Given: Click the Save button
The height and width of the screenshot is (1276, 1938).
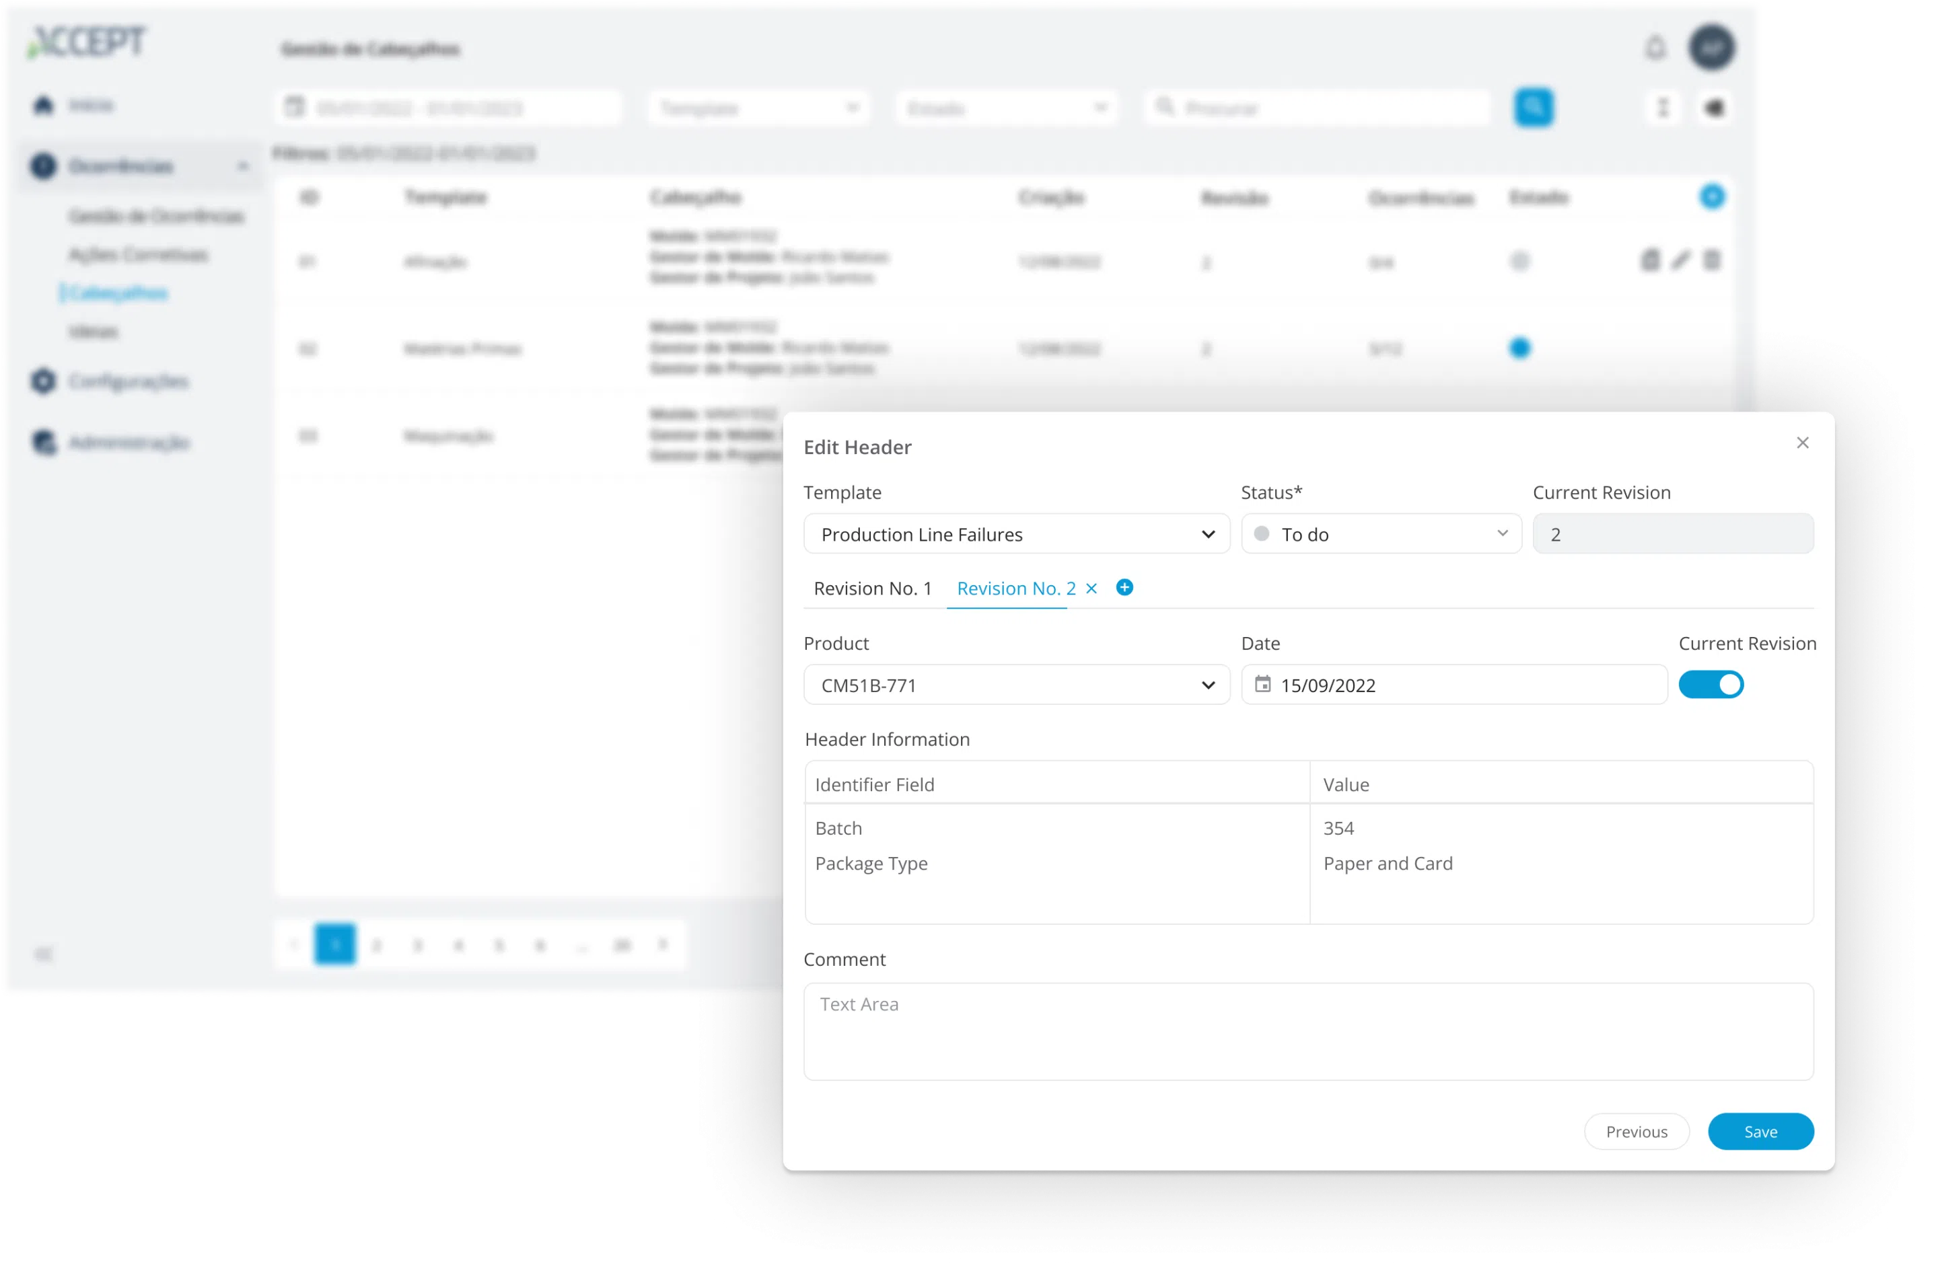Looking at the screenshot, I should point(1760,1131).
